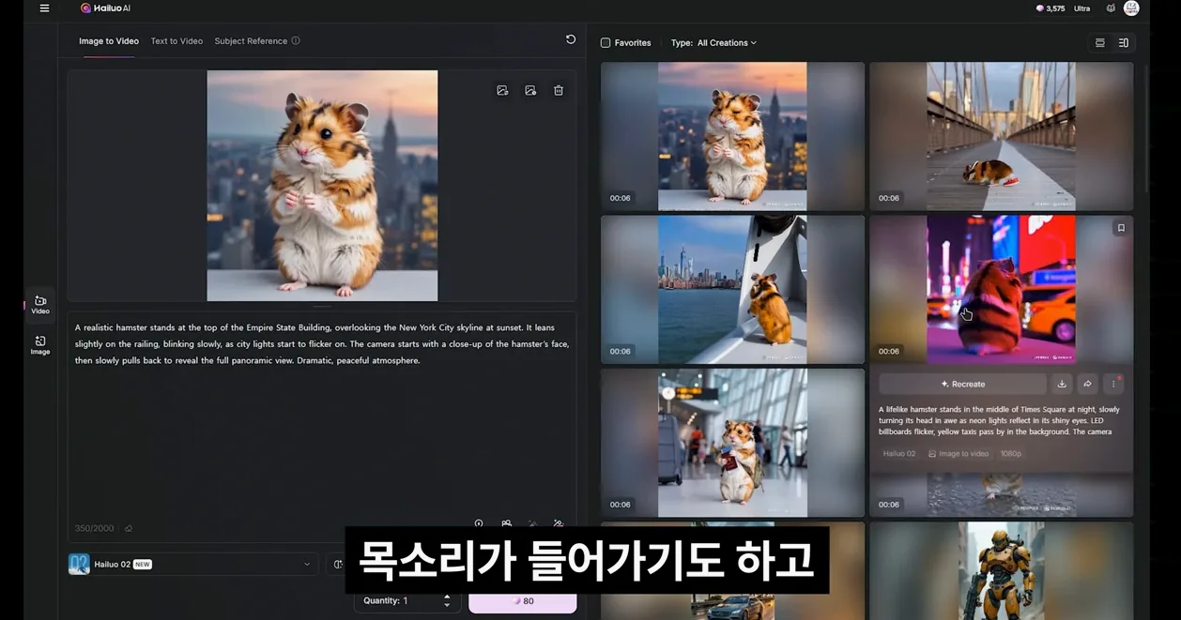The height and width of the screenshot is (620, 1181).
Task: Select Image in the left sidebar
Action: [40, 345]
